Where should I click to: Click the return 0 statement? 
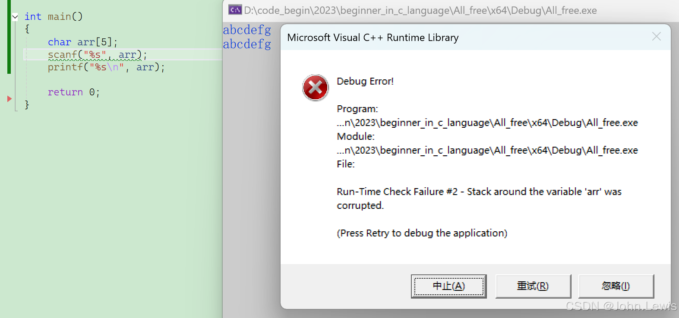74,92
